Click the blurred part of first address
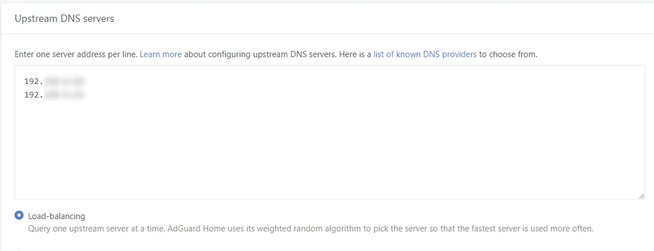This screenshot has height=251, width=654. point(64,81)
